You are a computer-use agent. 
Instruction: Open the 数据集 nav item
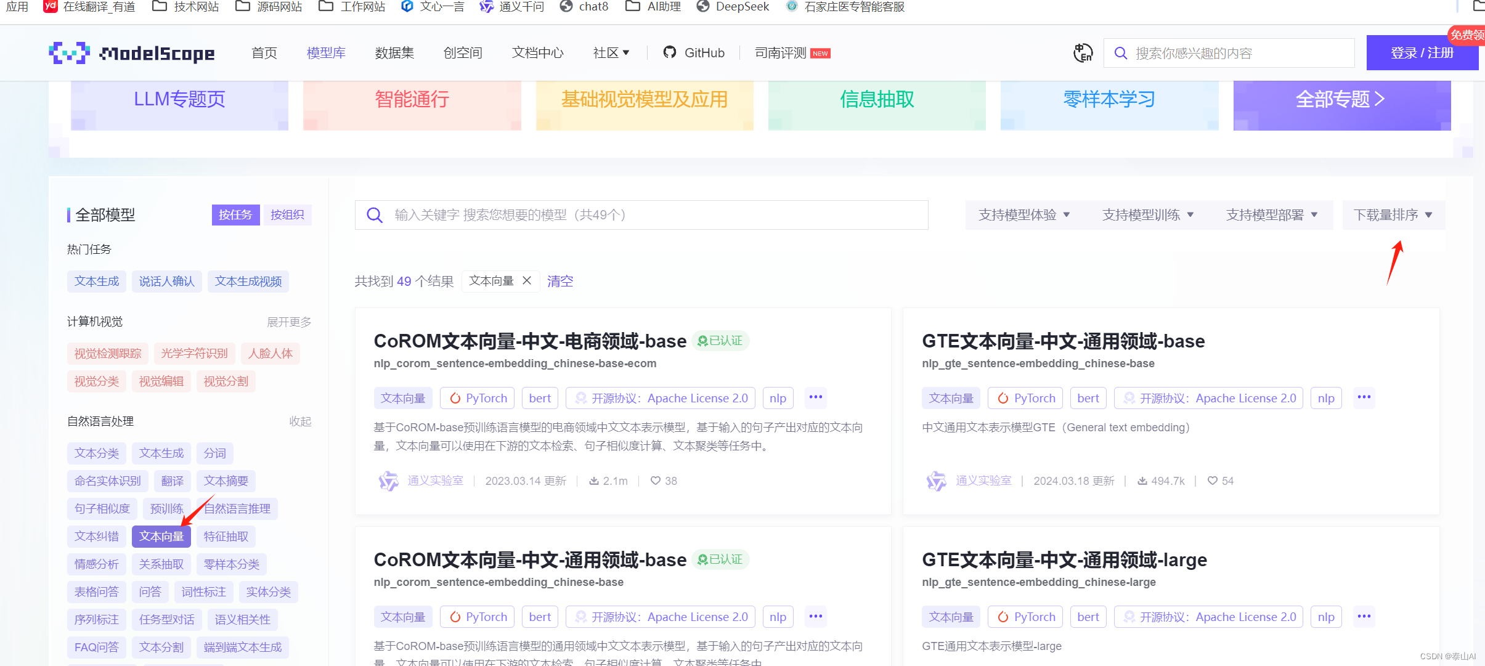pyautogui.click(x=394, y=53)
